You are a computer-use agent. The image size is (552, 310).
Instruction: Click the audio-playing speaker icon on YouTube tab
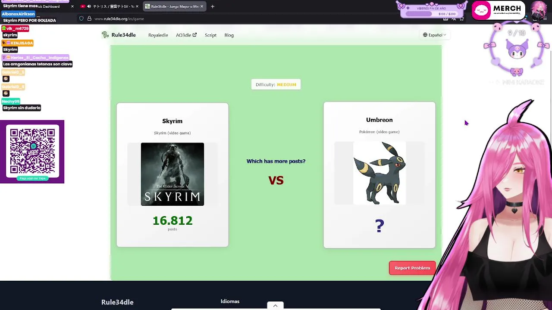click(x=89, y=6)
